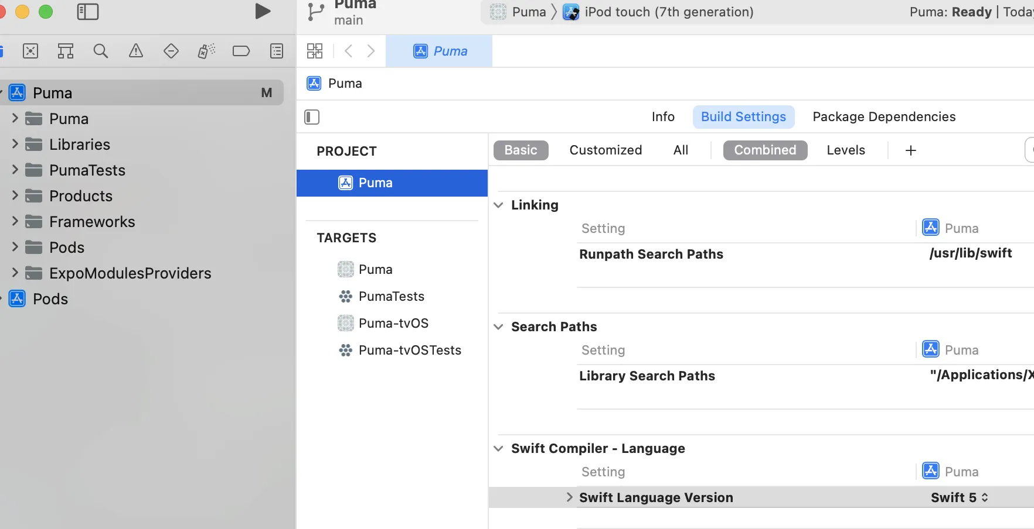Collapse the Linking section
This screenshot has width=1034, height=529.
point(498,205)
